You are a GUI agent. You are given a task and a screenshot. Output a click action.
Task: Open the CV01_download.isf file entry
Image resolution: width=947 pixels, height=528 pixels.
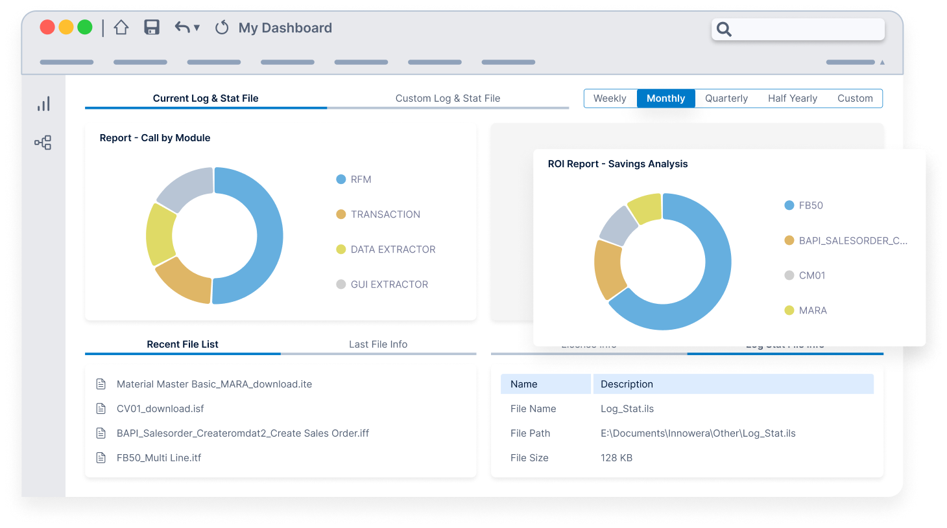pos(160,408)
